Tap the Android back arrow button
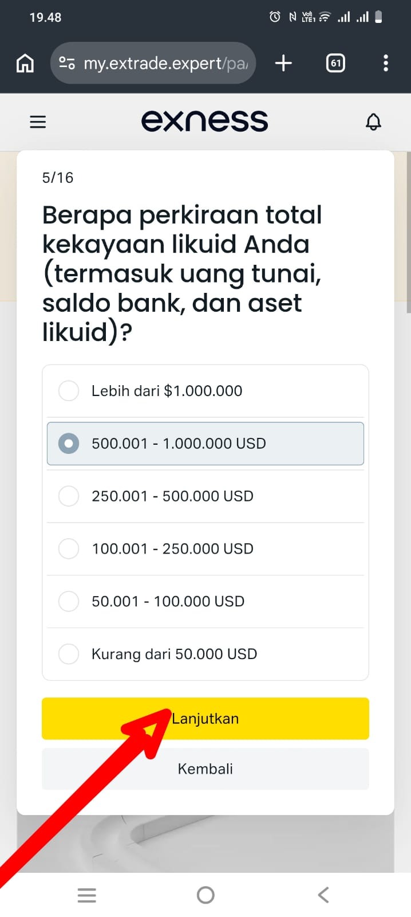Screen dimensions: 411x917 click(x=323, y=895)
